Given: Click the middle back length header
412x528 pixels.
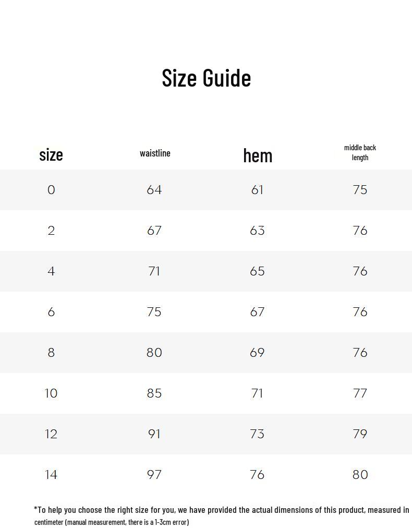Looking at the screenshot, I should click(x=360, y=152).
